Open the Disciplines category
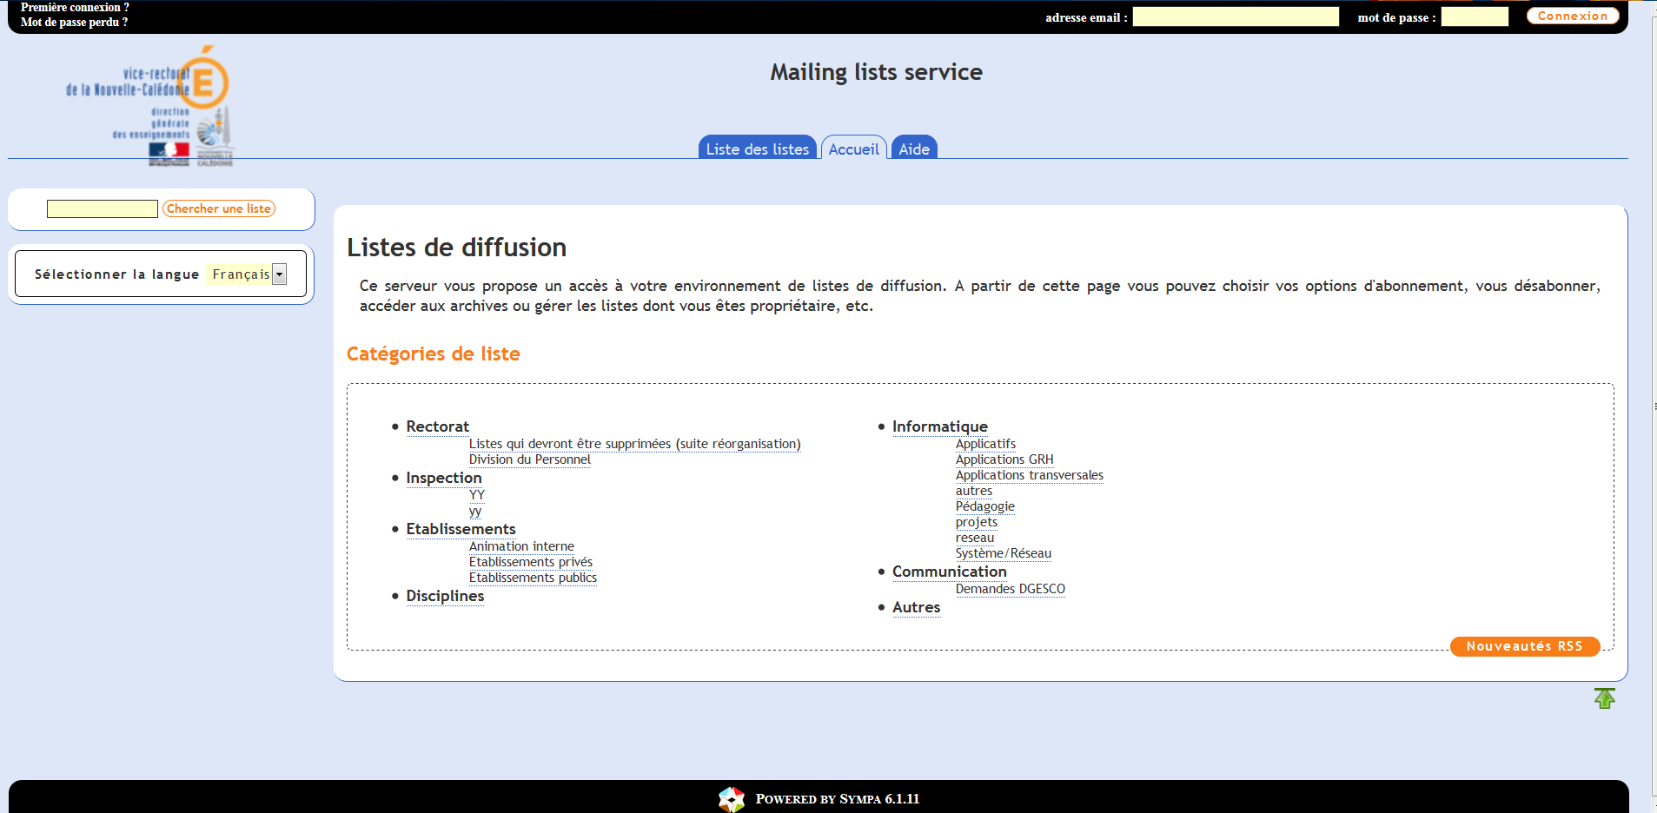The height and width of the screenshot is (813, 1657). tap(445, 596)
